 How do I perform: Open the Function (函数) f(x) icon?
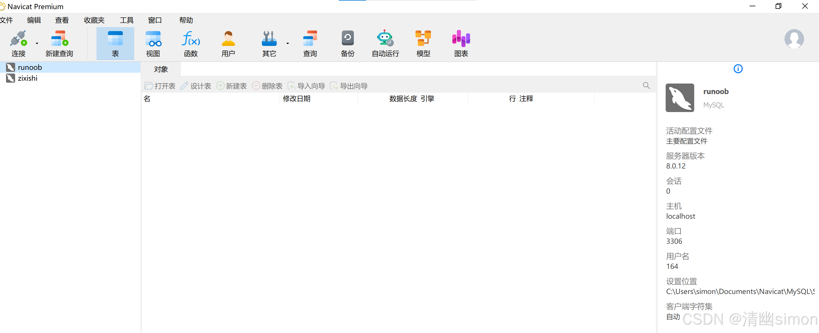[191, 39]
